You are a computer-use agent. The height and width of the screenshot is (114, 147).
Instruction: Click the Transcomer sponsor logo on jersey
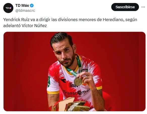[x=76, y=92]
